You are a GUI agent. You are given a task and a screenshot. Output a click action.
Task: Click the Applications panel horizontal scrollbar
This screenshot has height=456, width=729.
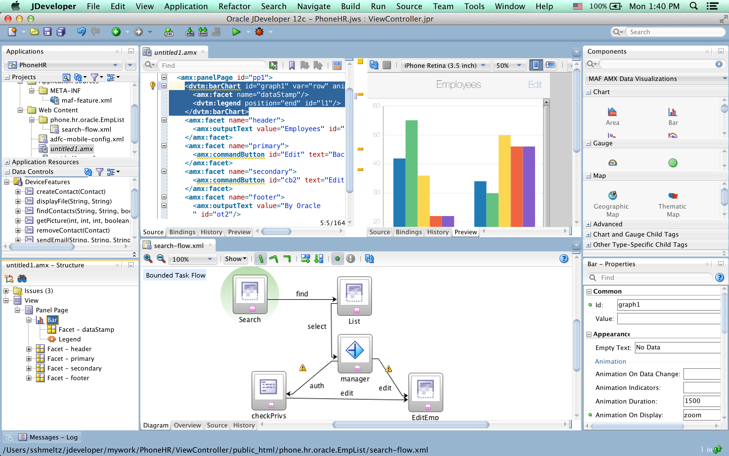point(42,247)
